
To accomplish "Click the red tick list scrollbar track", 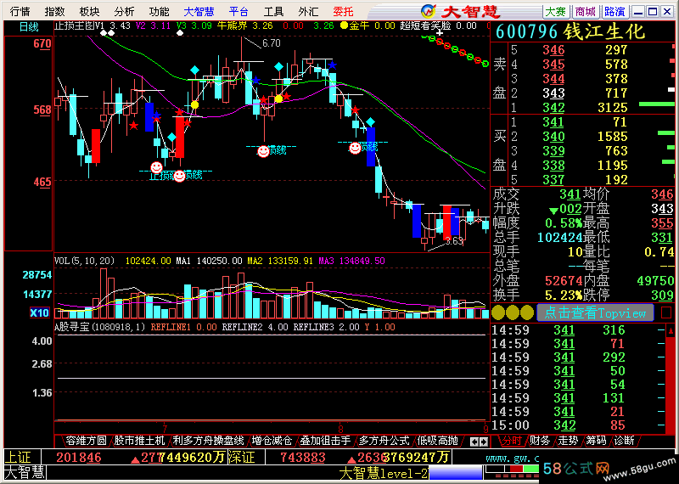I will (x=671, y=384).
